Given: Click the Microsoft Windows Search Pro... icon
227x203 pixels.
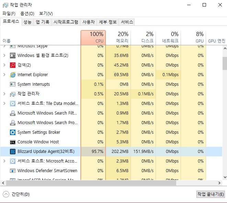Looking at the screenshot, I should click(13, 123).
